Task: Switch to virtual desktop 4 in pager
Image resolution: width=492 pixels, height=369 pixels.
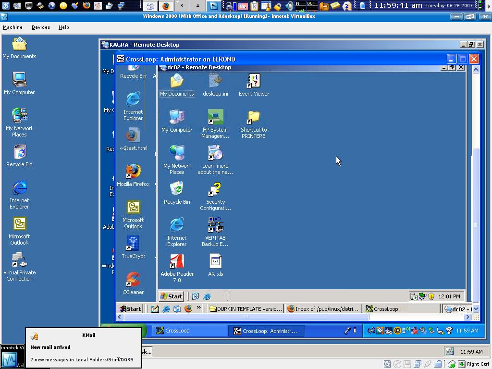Action: click(x=197, y=6)
